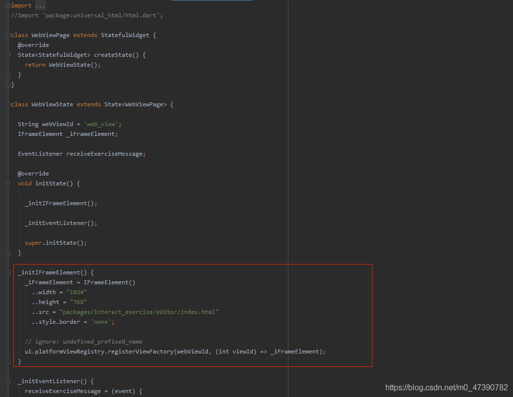Image resolution: width=513 pixels, height=397 pixels.
Task: Collapse the WebViewPage class fold marker
Action: coord(8,35)
